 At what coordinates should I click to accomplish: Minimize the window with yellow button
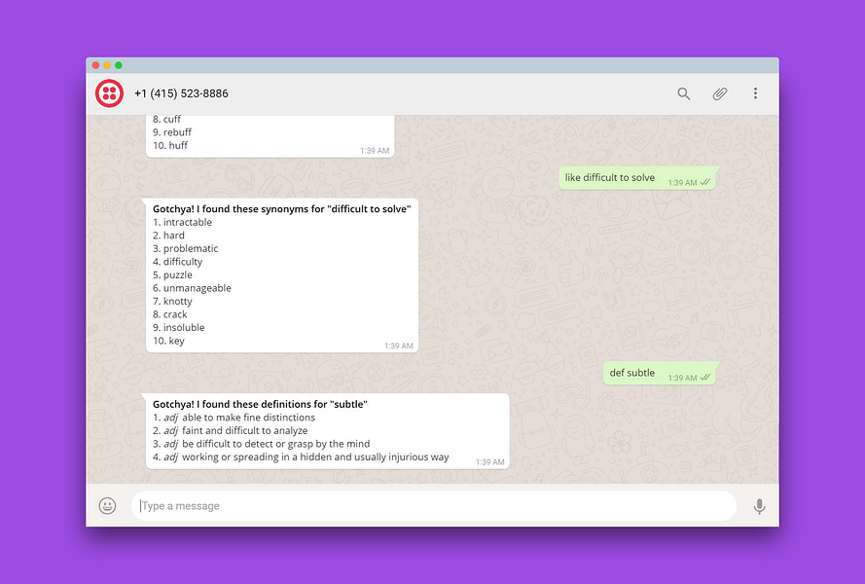pyautogui.click(x=107, y=65)
